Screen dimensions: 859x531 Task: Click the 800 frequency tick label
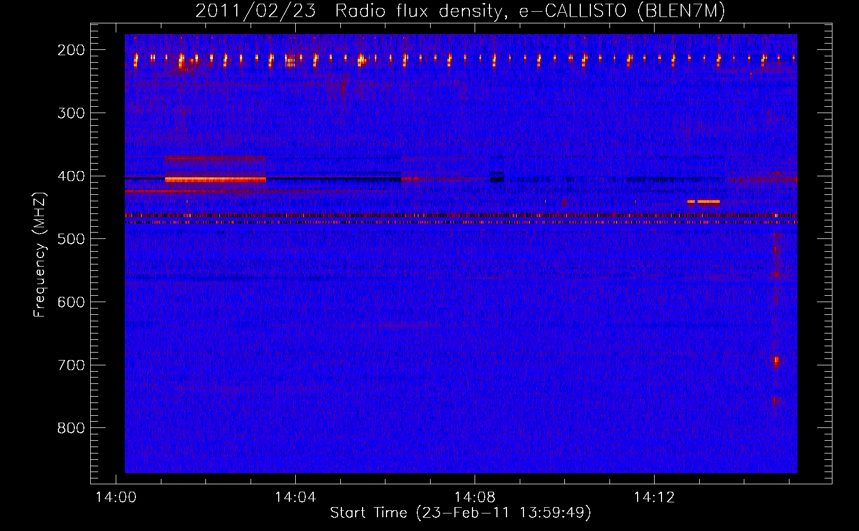pyautogui.click(x=71, y=428)
